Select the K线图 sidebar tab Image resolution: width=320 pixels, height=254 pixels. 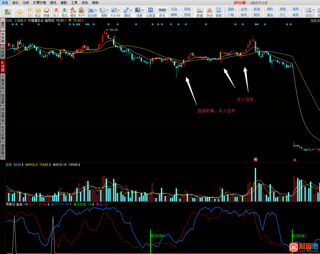(3, 66)
